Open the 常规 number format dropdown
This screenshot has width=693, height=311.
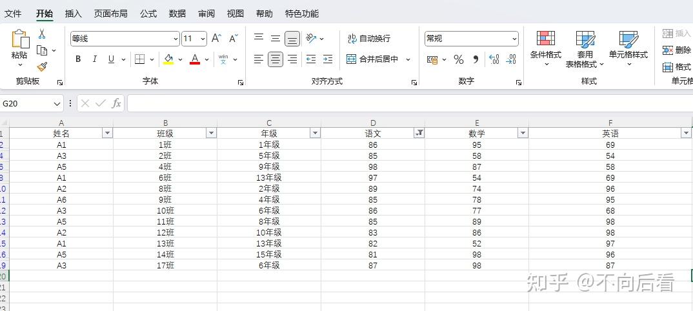pos(514,39)
